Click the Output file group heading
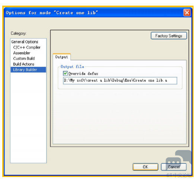Image resolution: width=195 pixels, height=181 pixels. (x=72, y=66)
